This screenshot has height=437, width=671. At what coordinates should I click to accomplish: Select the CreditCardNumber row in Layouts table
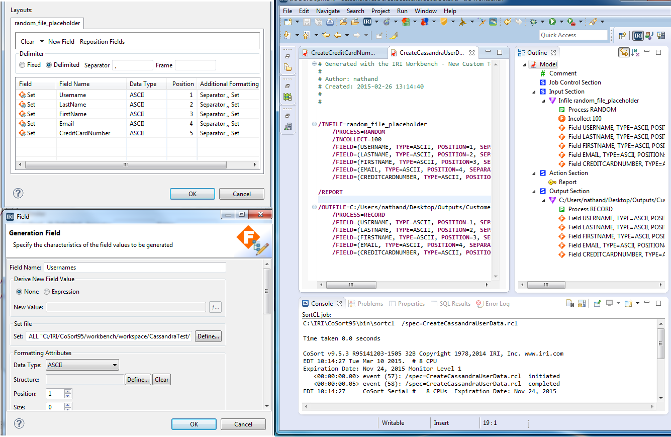tap(138, 133)
